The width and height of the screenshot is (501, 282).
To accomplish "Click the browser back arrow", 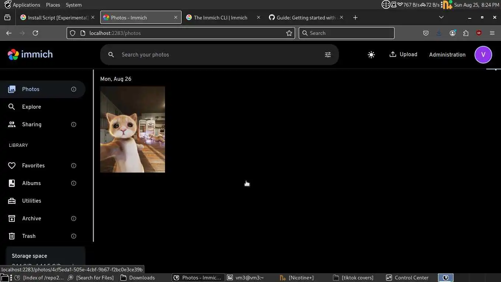I will pyautogui.click(x=9, y=33).
